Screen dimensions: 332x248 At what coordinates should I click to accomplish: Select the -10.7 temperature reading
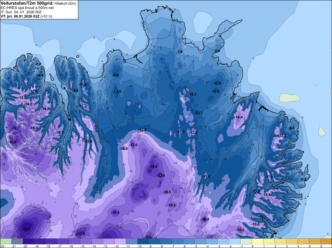coord(199,113)
